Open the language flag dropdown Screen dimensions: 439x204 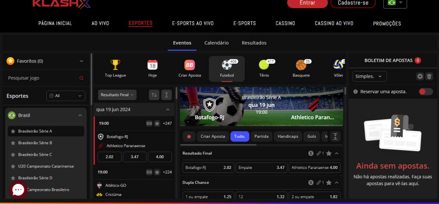click(x=395, y=3)
